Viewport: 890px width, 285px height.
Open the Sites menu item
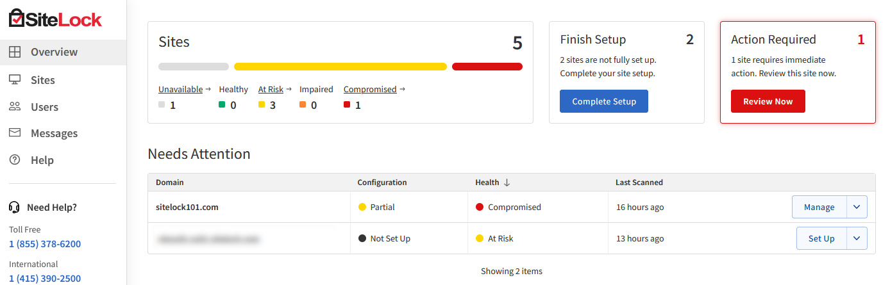click(43, 80)
